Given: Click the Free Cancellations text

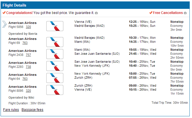Looking at the screenshot, I should click(168, 13).
